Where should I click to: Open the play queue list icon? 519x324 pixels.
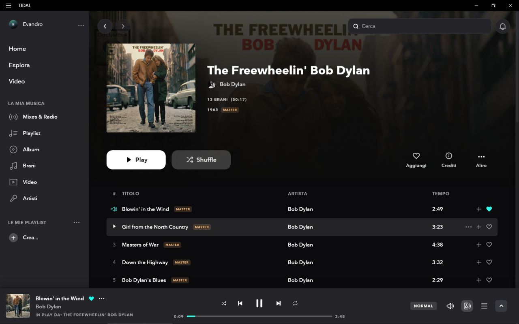click(x=484, y=306)
